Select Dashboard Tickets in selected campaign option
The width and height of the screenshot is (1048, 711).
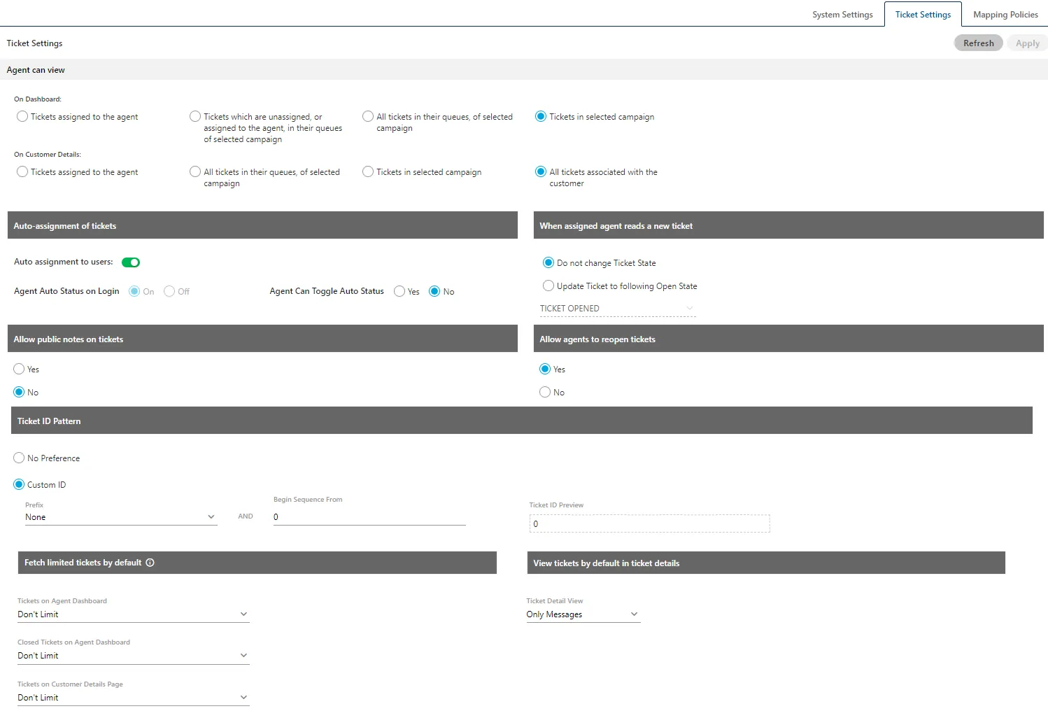pyautogui.click(x=541, y=116)
